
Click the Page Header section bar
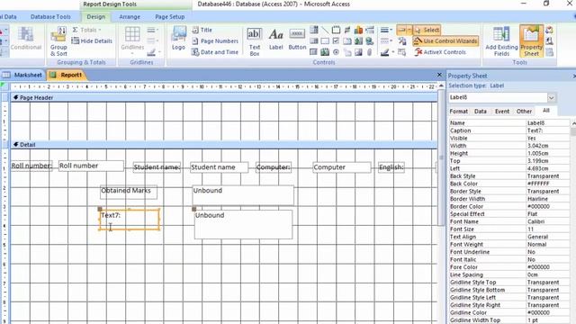coord(223,98)
